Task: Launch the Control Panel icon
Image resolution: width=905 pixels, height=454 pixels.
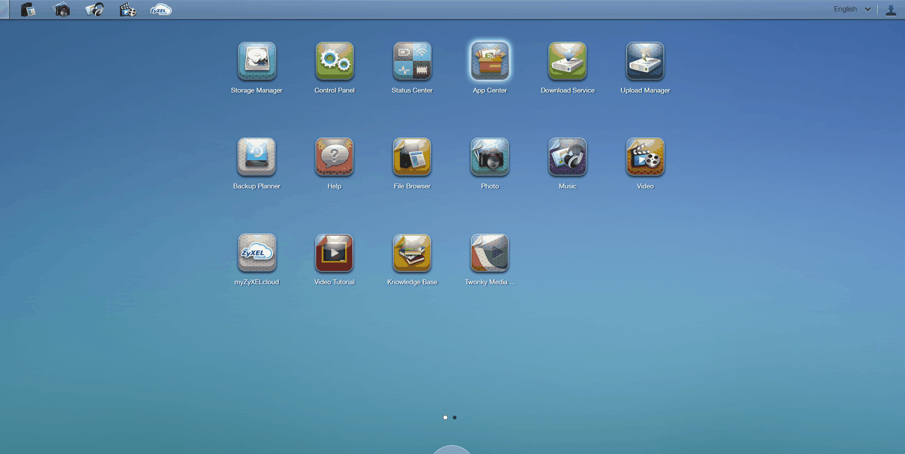Action: coord(334,61)
